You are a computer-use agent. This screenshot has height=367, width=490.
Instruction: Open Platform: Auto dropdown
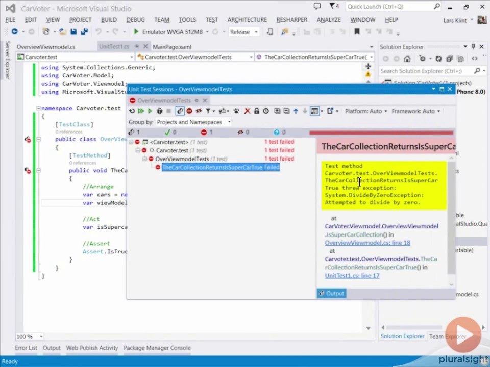pyautogui.click(x=366, y=111)
